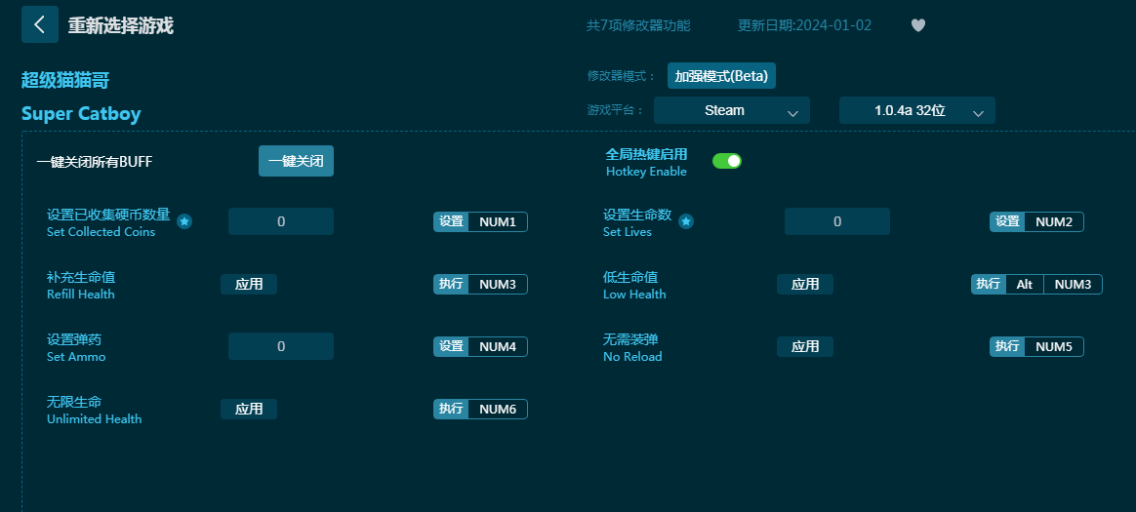1136x512 pixels.
Task: Apply the Low Health option
Action: pos(804,285)
